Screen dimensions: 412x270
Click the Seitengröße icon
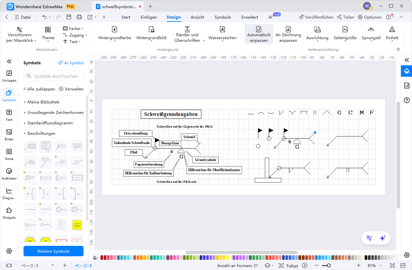coord(345,29)
